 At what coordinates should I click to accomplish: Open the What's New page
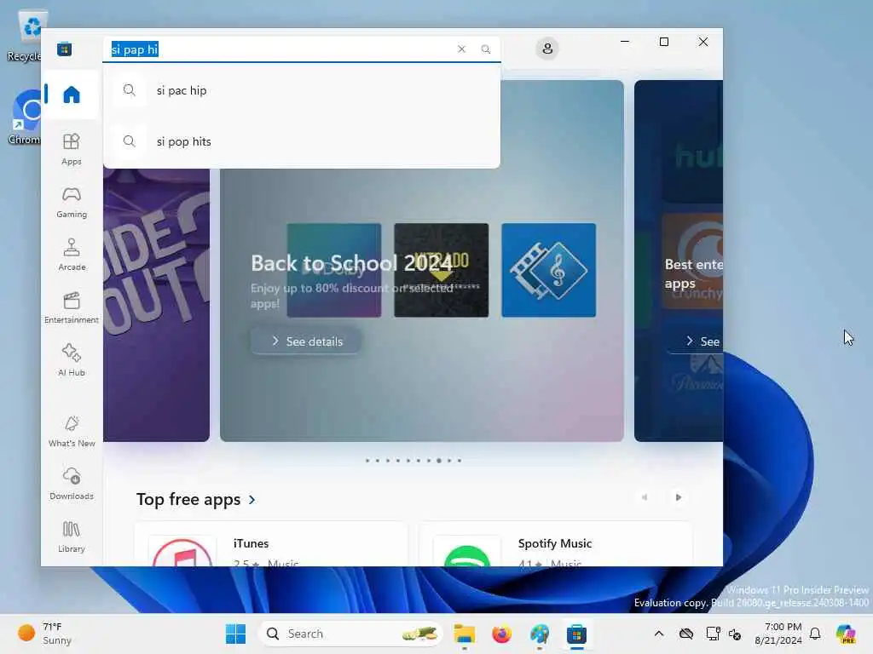click(x=72, y=432)
